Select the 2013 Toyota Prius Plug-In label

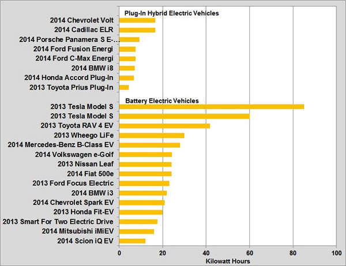(x=72, y=87)
